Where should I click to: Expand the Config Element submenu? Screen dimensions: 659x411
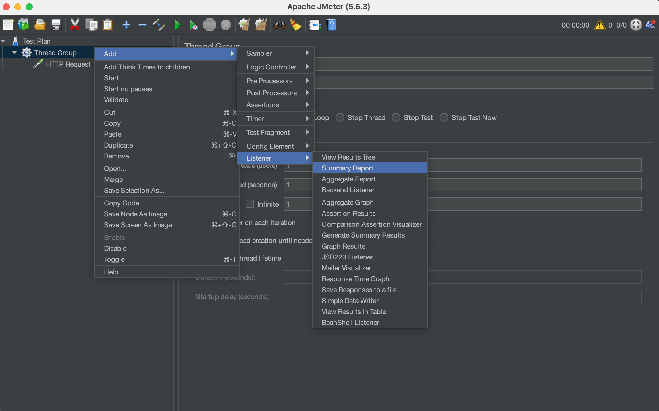point(276,146)
